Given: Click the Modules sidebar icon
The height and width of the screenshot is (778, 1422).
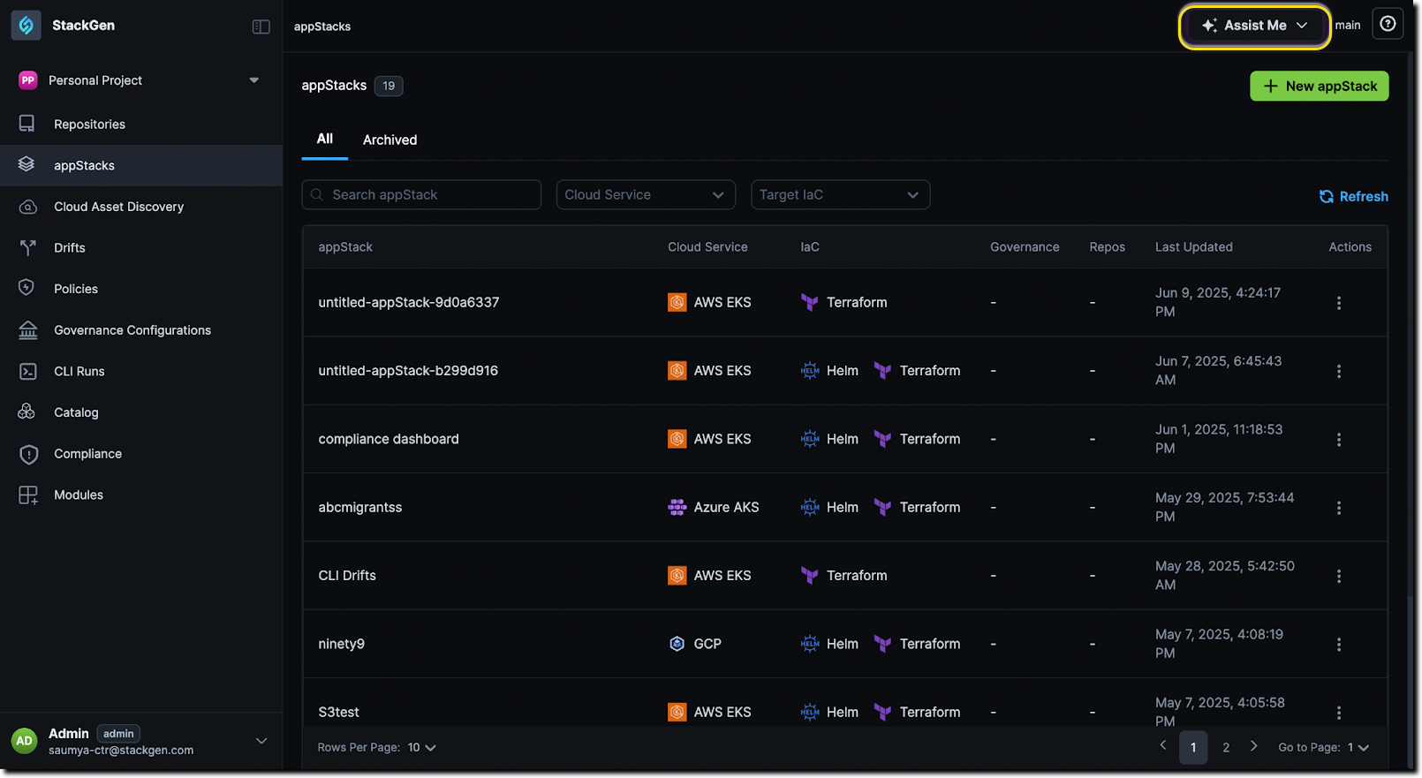Looking at the screenshot, I should point(28,495).
